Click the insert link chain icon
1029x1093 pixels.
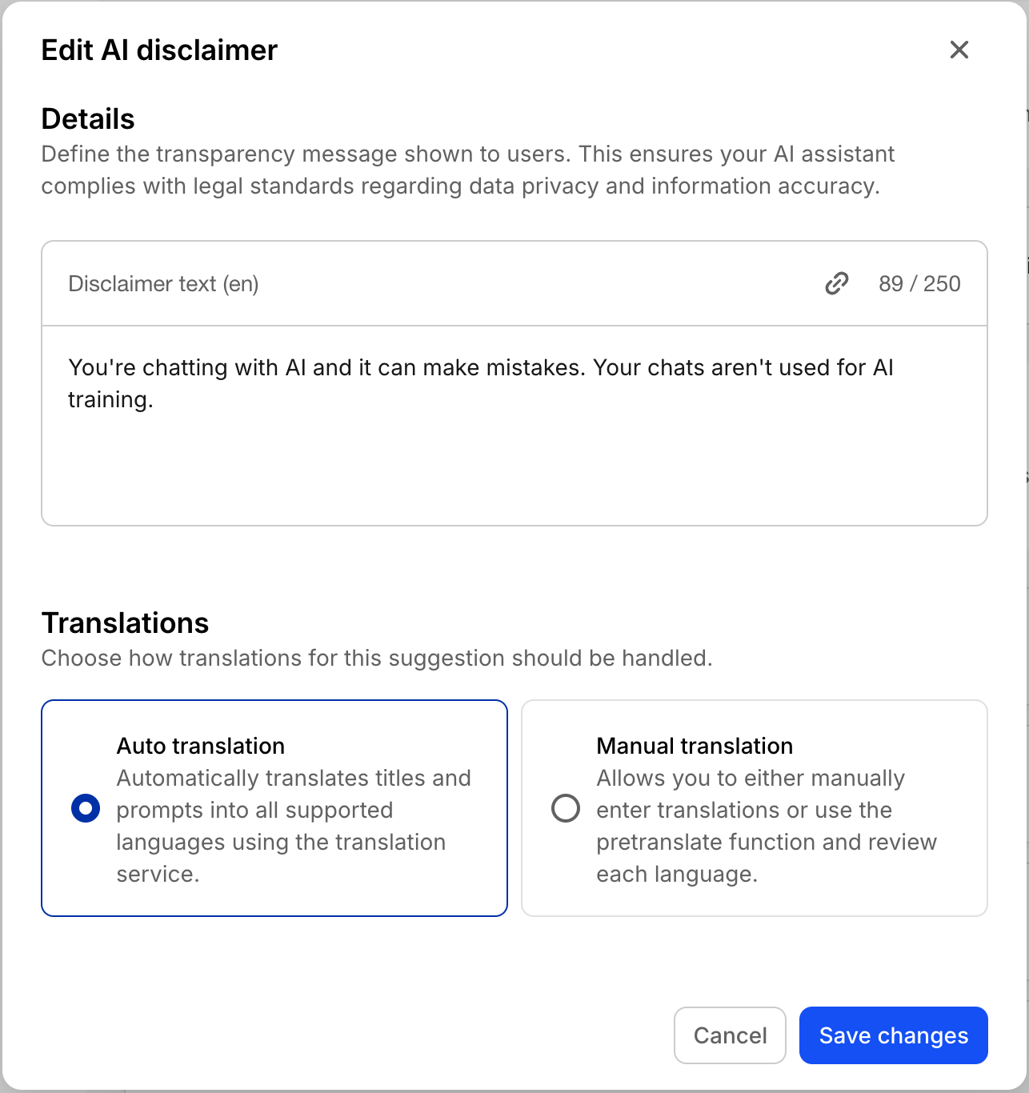[x=836, y=283]
